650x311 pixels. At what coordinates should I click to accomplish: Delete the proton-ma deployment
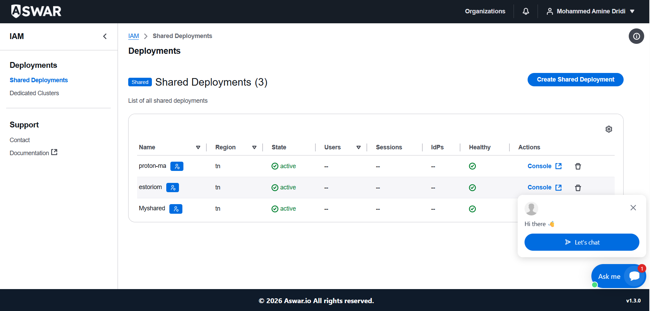pyautogui.click(x=578, y=166)
